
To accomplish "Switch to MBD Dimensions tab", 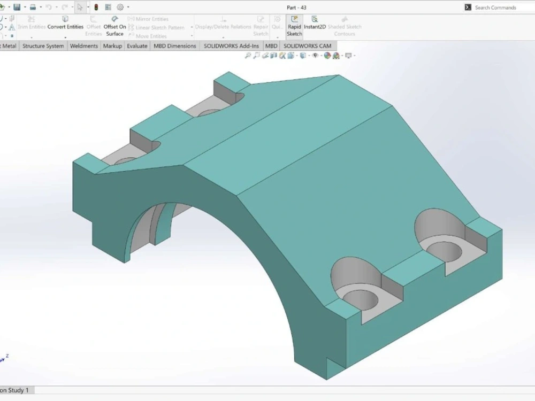I will pyautogui.click(x=175, y=46).
